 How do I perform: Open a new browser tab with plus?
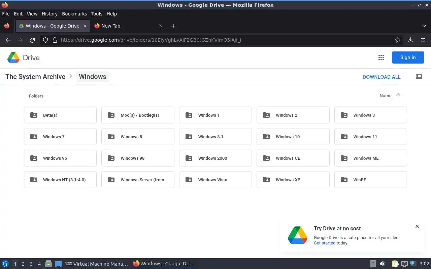point(173,26)
